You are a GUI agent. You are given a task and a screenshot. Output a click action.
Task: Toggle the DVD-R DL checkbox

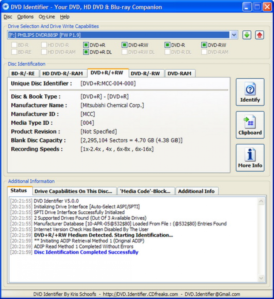(167, 52)
